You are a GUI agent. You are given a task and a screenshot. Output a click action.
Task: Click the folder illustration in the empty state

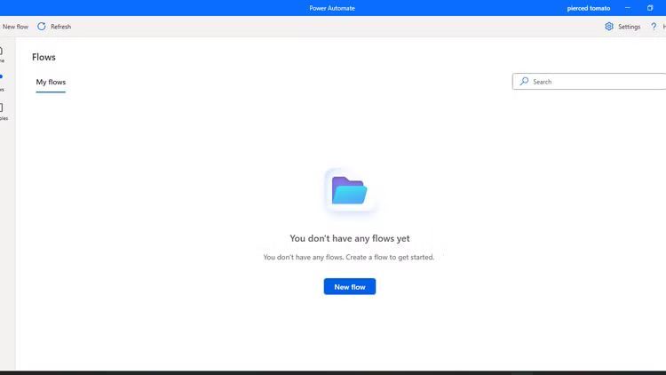[x=349, y=190]
